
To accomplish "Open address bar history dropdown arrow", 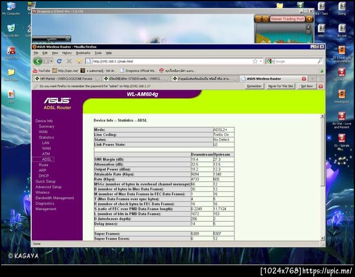I will coord(260,61).
